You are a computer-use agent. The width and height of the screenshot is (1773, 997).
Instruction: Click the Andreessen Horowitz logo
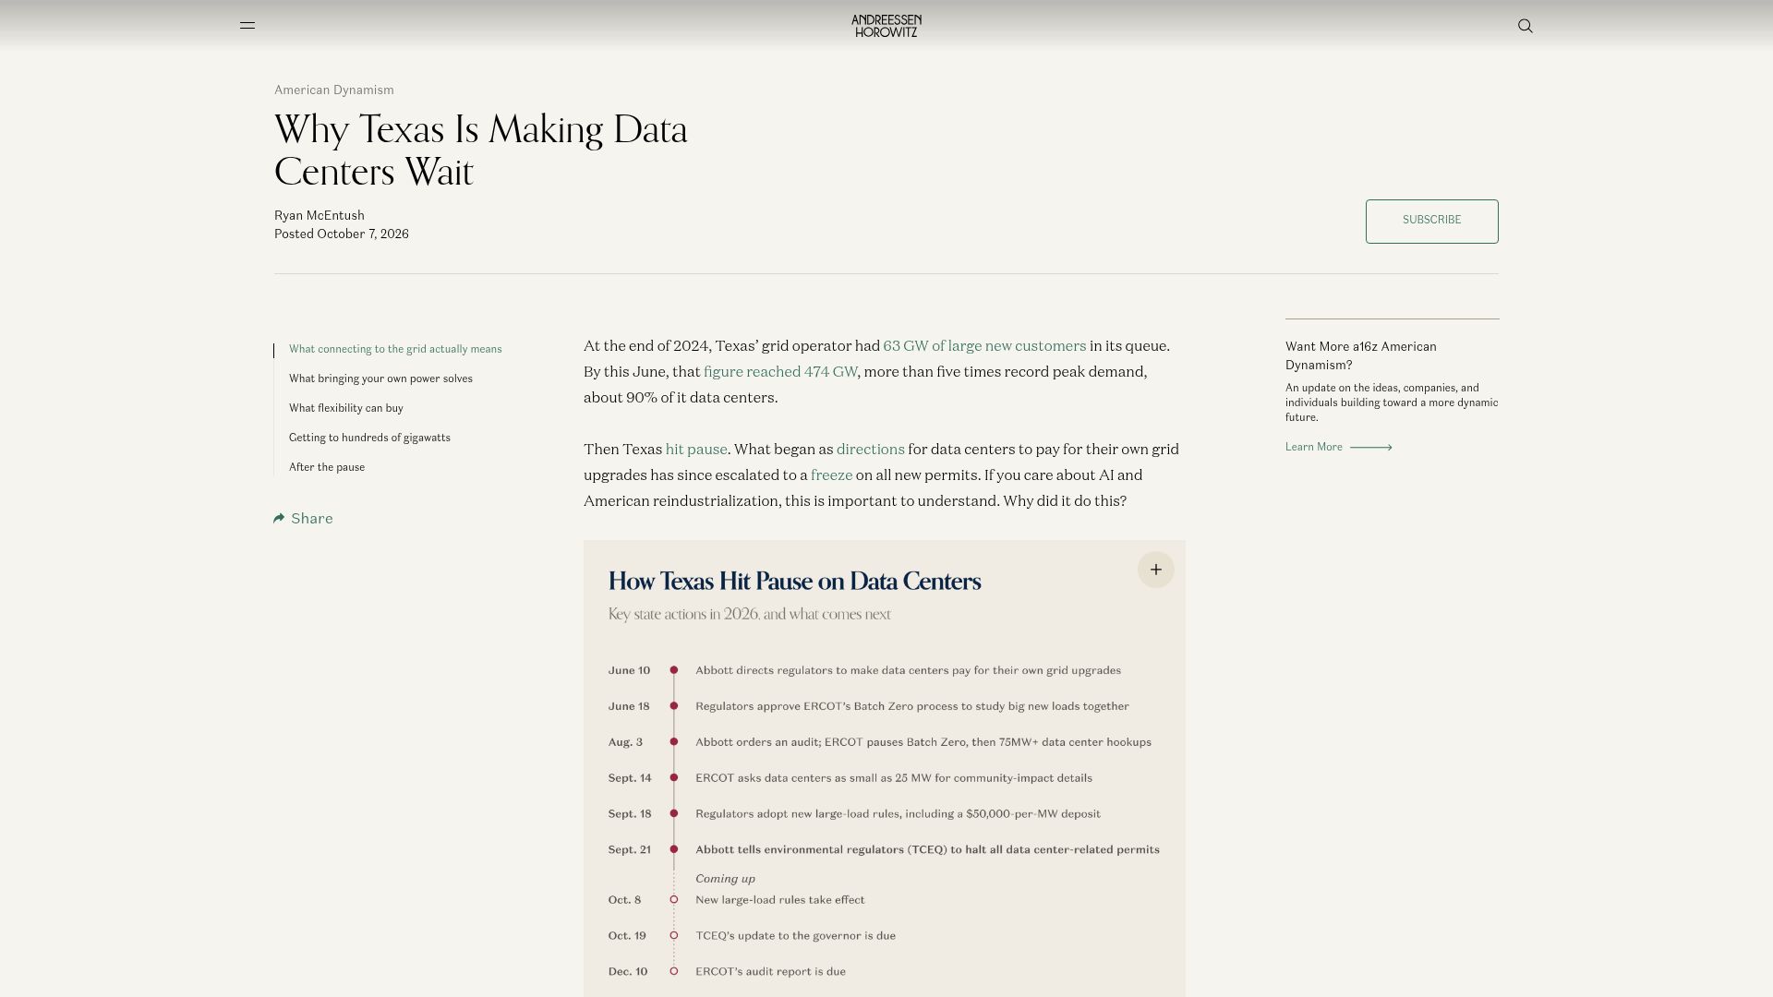click(x=886, y=26)
